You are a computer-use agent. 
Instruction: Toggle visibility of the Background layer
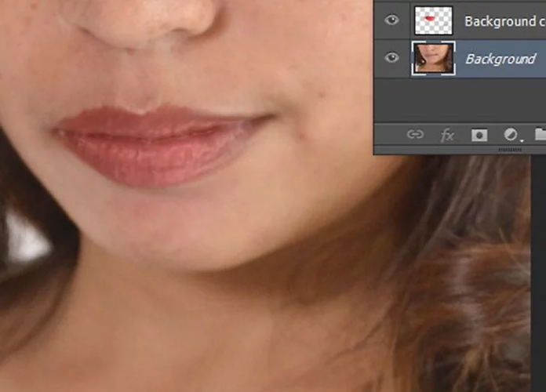tap(391, 58)
